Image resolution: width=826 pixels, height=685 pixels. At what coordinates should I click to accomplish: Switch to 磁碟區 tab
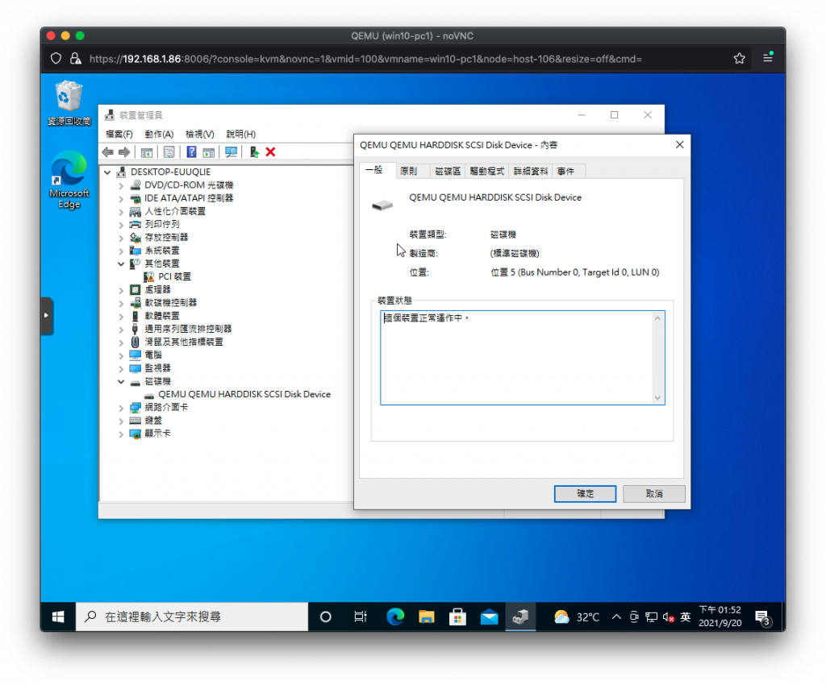[448, 171]
